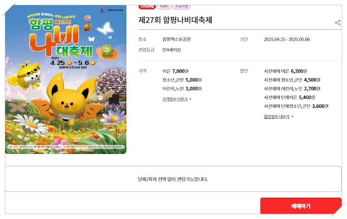
Task: Click discount 사전예매 단체청소년,군인 3,600원
Action: [296, 106]
